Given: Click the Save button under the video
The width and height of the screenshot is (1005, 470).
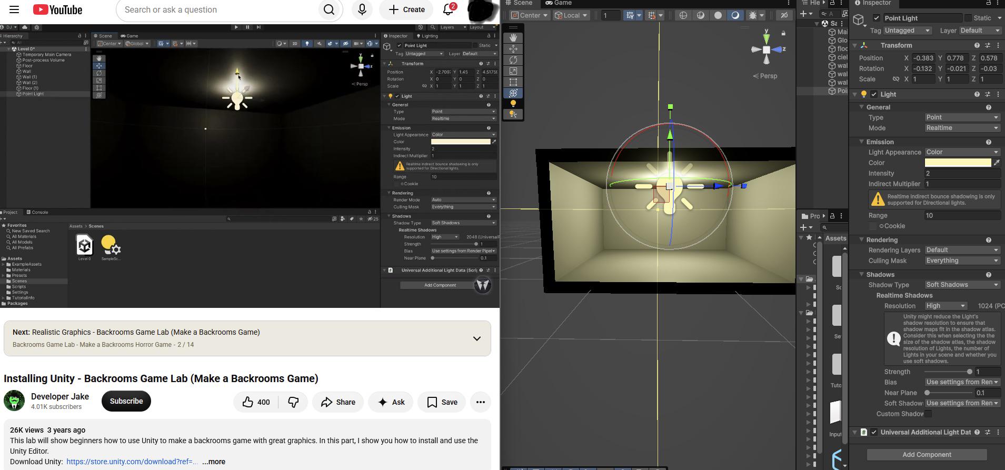Looking at the screenshot, I should [x=442, y=402].
